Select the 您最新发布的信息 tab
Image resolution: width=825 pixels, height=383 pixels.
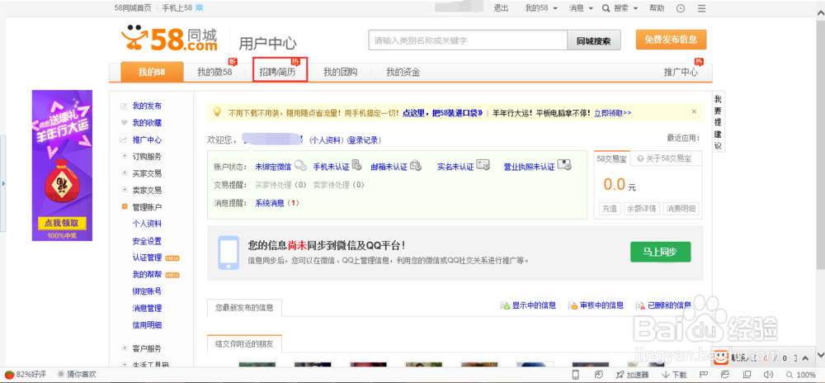(x=244, y=308)
